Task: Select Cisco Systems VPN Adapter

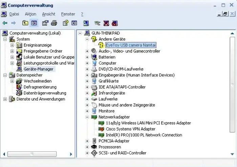Action: click(130, 129)
